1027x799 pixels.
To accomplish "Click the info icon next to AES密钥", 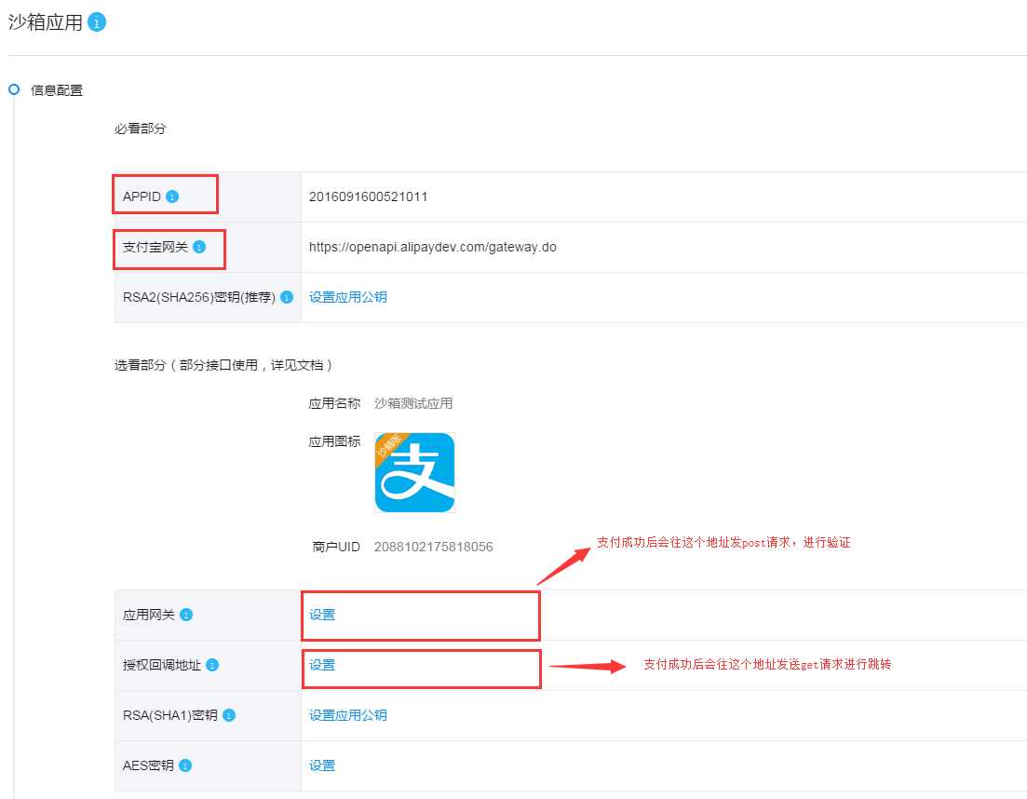I will [185, 765].
